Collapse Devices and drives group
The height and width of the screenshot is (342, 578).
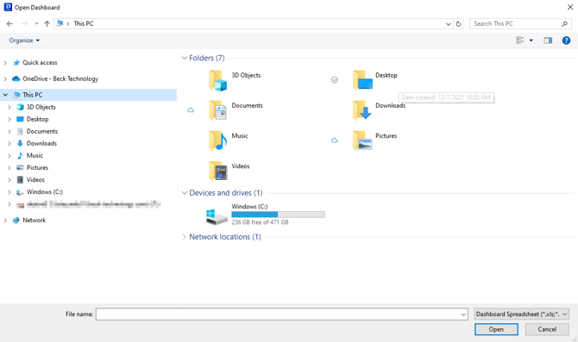tap(184, 193)
